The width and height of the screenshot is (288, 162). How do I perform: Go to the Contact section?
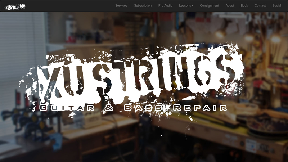[x=260, y=6]
